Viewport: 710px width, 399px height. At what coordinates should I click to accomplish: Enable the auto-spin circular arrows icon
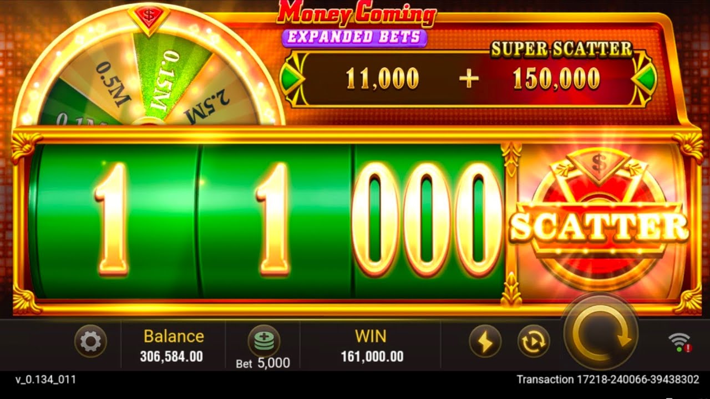click(x=534, y=341)
